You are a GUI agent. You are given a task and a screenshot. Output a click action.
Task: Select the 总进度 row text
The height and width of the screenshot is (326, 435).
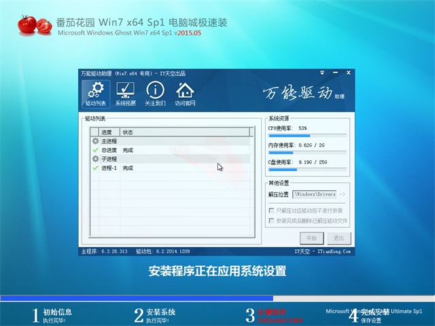(x=109, y=150)
